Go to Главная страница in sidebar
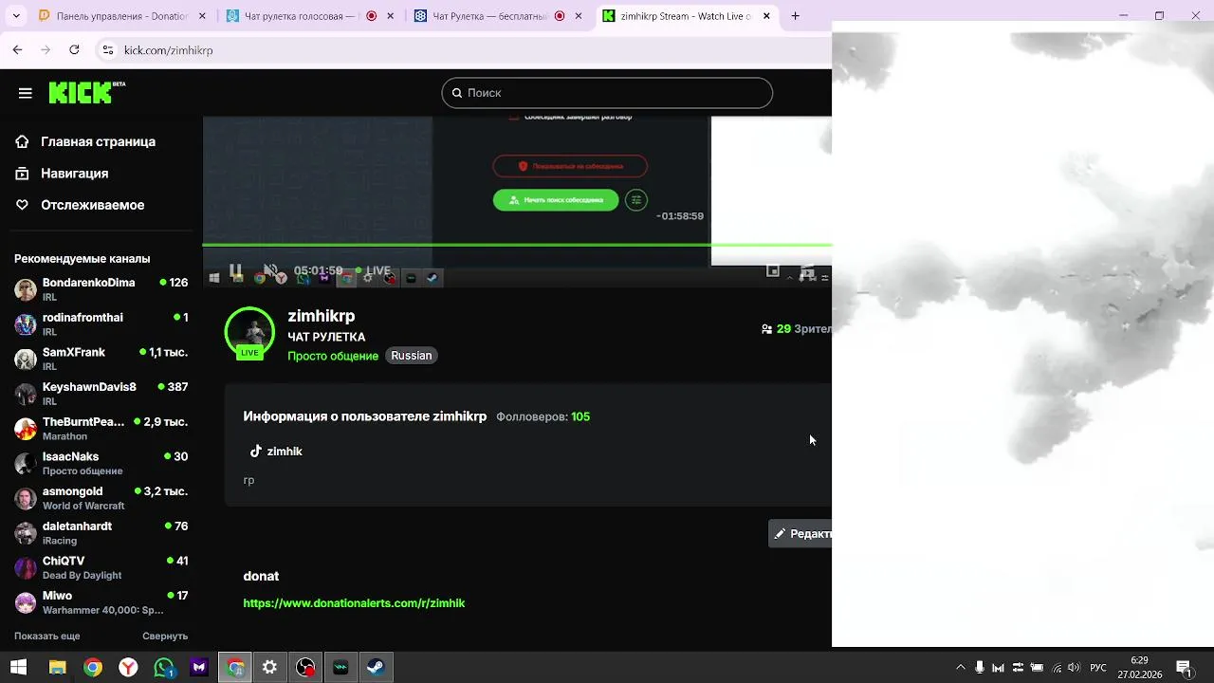The height and width of the screenshot is (683, 1214). pyautogui.click(x=98, y=141)
